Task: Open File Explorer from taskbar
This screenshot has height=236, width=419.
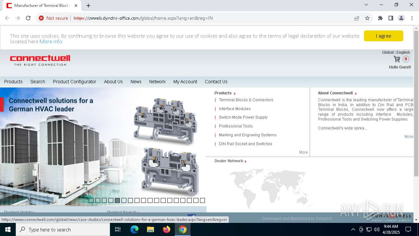Action: [x=151, y=229]
